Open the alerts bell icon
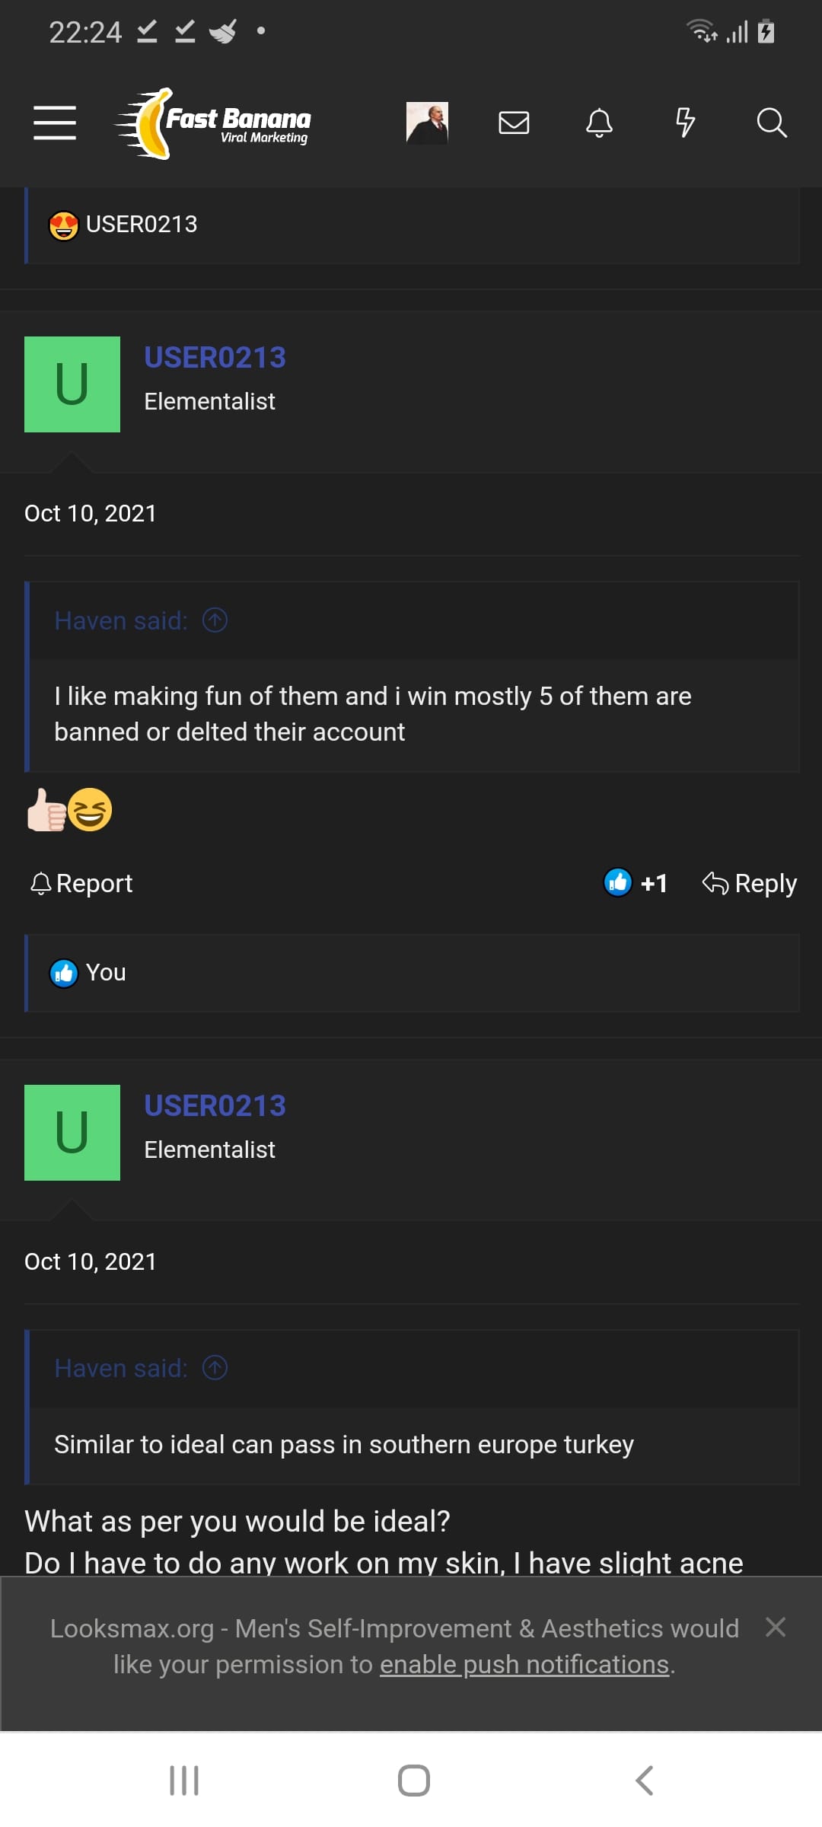Screen dimensions: 822x1827 pos(599,123)
